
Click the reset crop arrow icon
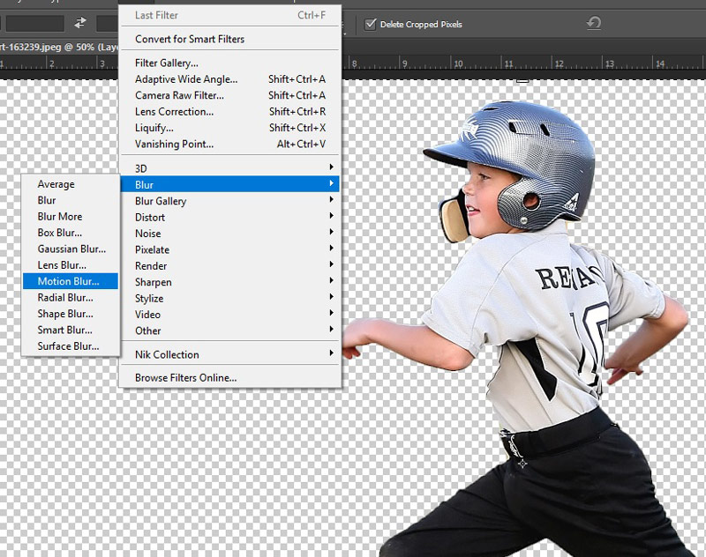point(594,24)
